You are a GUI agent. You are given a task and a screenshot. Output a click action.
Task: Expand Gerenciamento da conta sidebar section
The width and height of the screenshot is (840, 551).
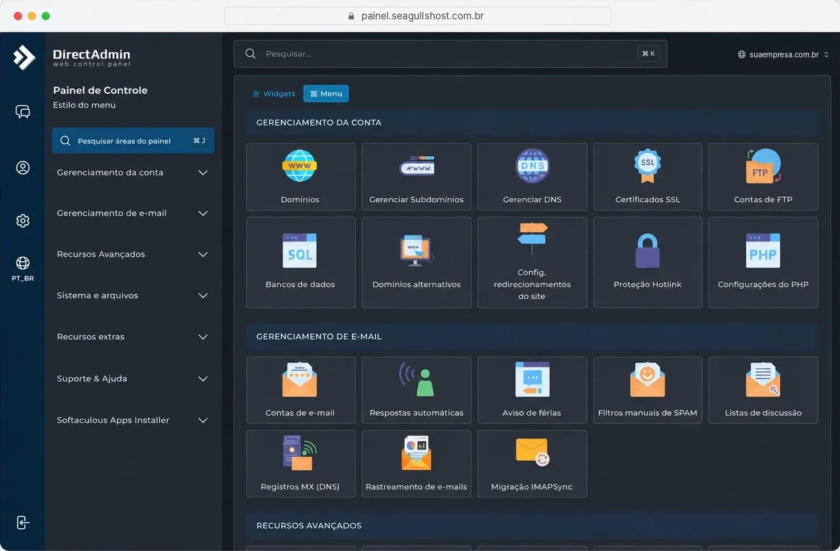tap(132, 173)
